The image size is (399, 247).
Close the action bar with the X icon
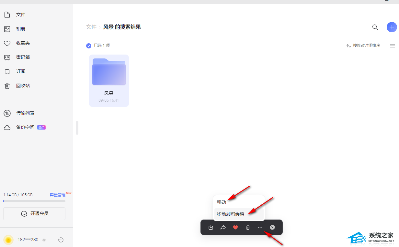click(x=272, y=227)
